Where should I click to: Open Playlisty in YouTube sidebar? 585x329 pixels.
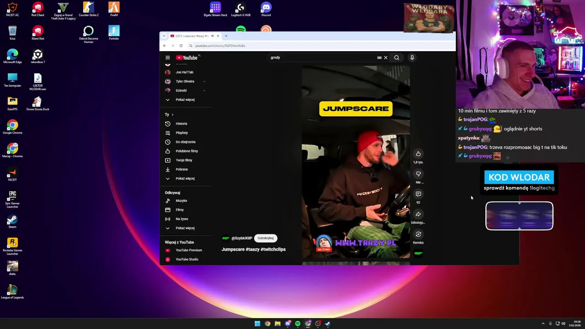182,133
